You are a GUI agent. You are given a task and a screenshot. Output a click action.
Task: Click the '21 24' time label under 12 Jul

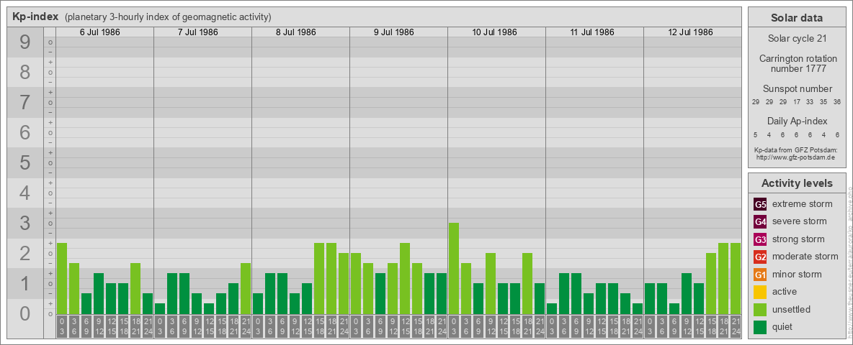coord(736,326)
